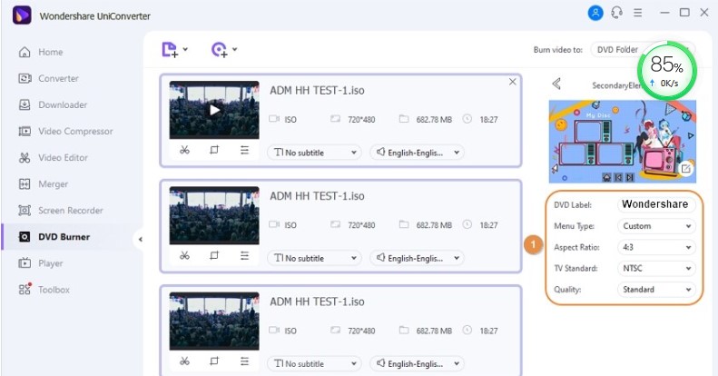Select the second ADM HH TEST-1.iso thumbnail
This screenshot has width=718, height=376.
point(214,215)
